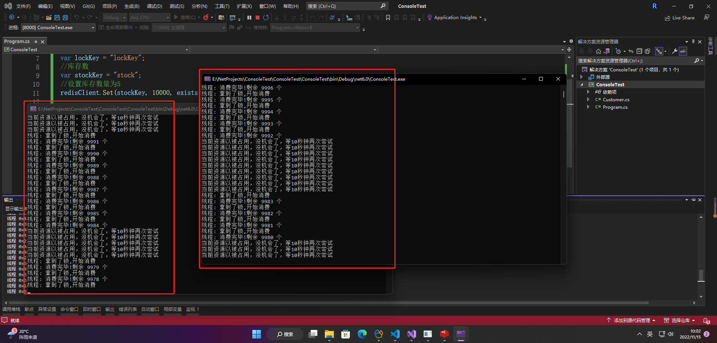Pause debugging with the Break All icon
717x343 pixels.
tap(249, 17)
